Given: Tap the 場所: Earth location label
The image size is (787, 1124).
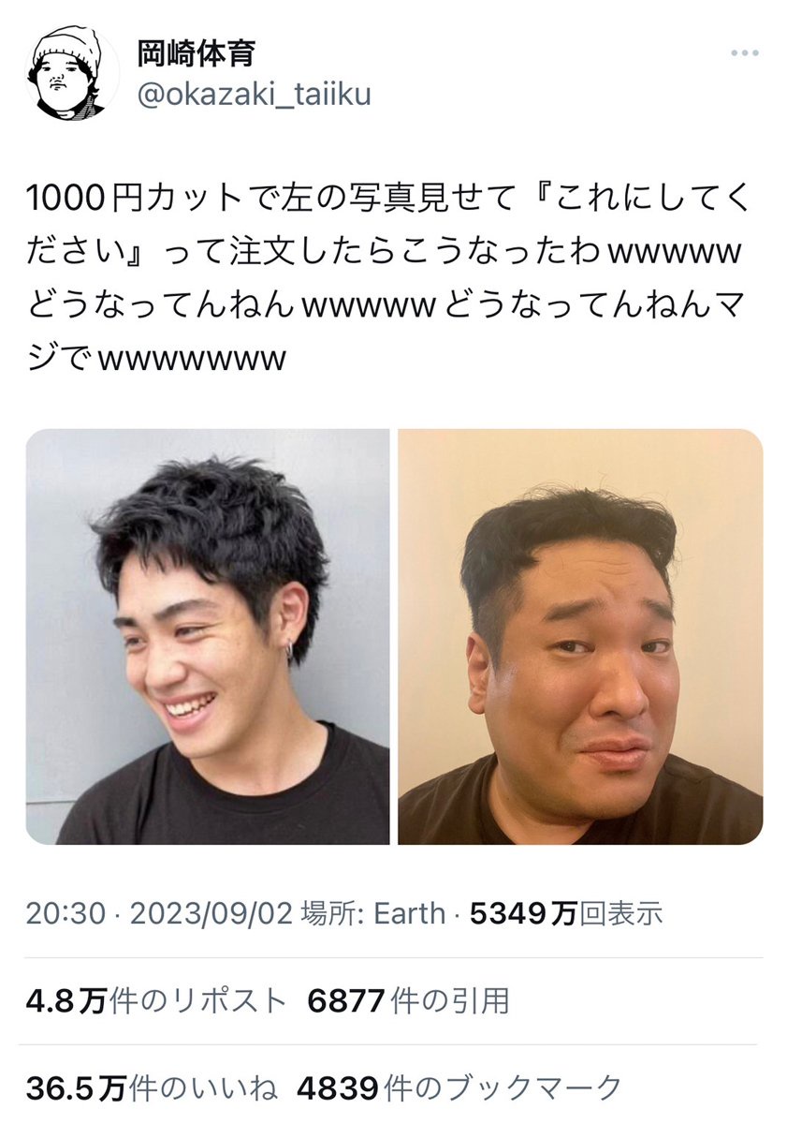Looking at the screenshot, I should click(373, 914).
